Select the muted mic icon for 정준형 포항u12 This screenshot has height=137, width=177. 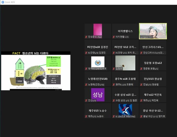pos(141,69)
